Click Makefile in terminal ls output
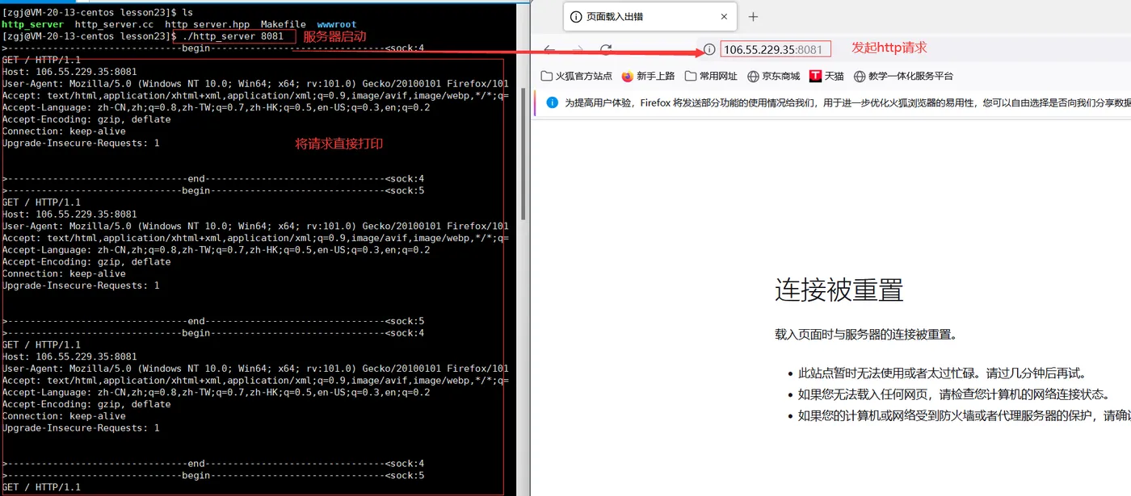This screenshot has height=496, width=1131. [x=284, y=25]
